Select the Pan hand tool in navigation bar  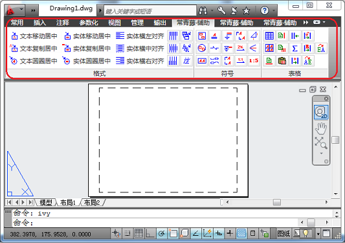(321, 128)
